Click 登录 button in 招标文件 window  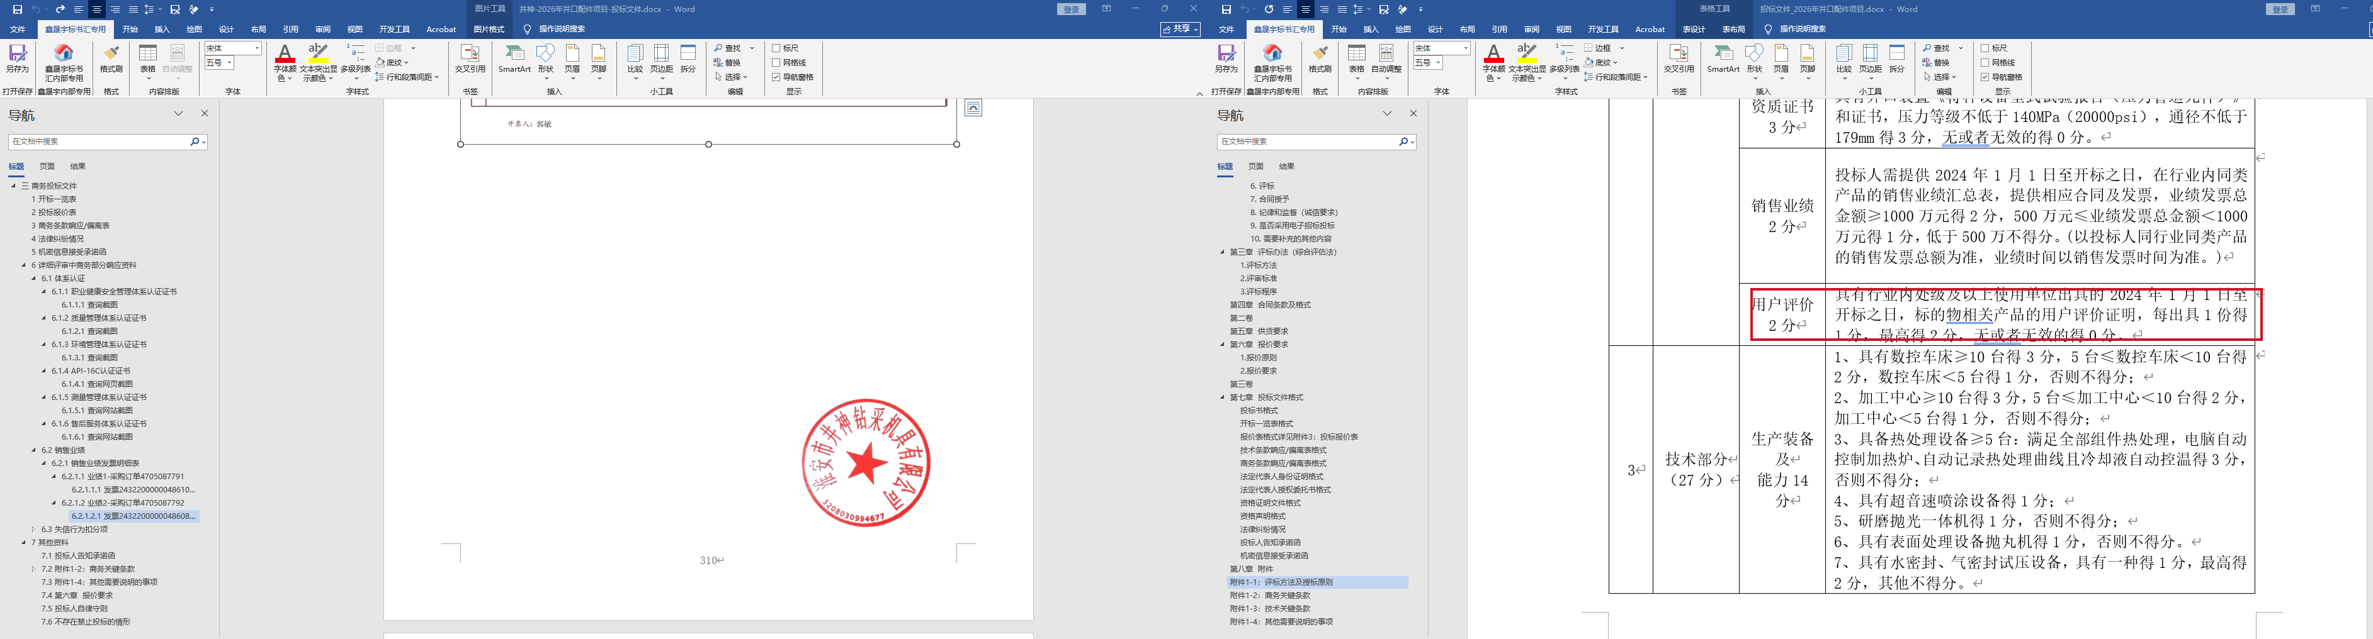2280,9
